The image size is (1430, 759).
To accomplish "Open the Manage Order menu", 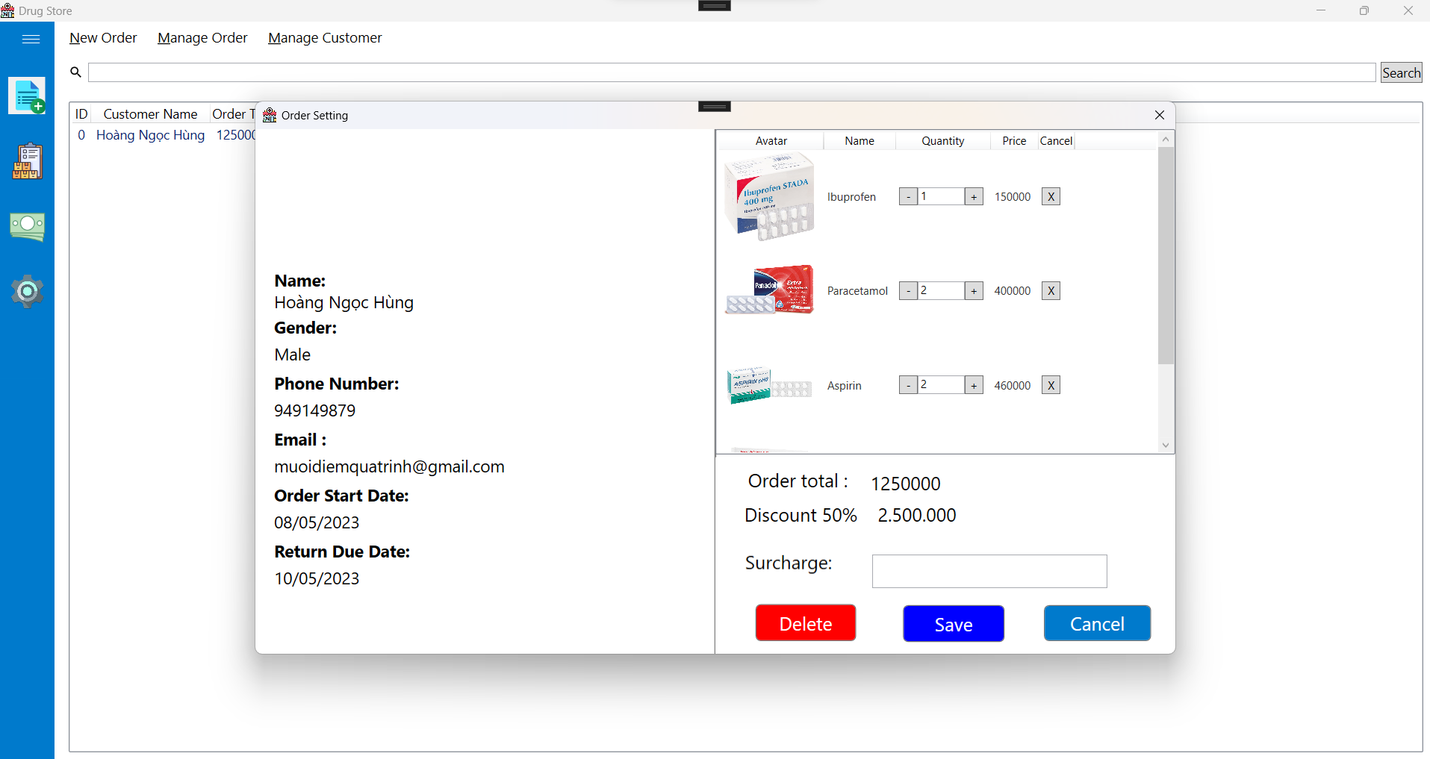I will coord(202,37).
